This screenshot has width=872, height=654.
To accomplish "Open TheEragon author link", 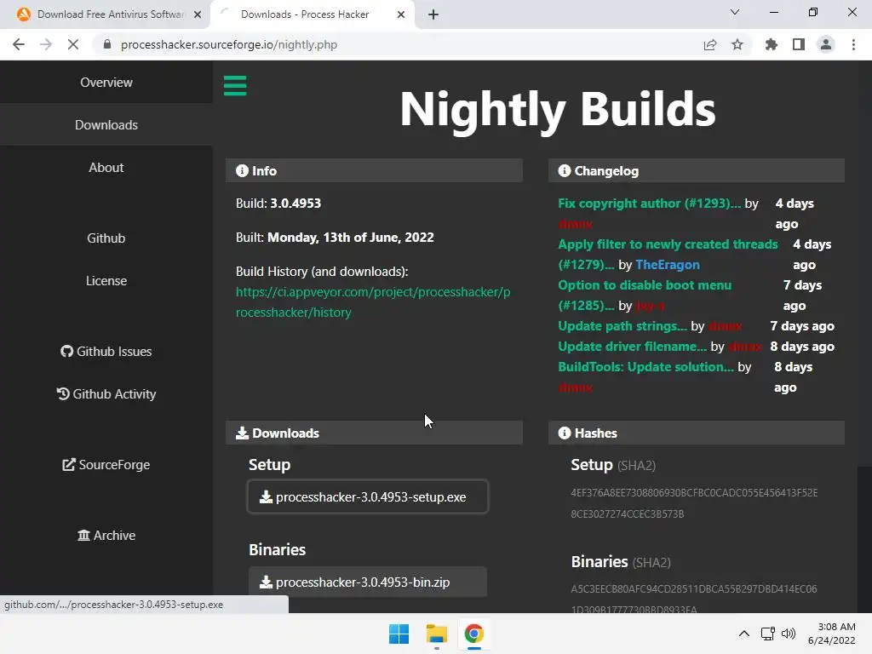I will point(668,265).
